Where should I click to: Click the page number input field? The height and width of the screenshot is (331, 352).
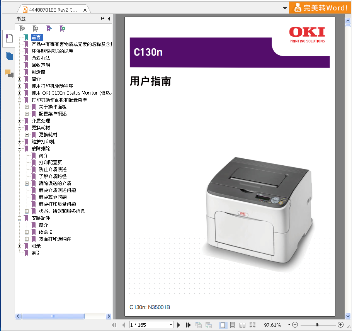click(149, 325)
